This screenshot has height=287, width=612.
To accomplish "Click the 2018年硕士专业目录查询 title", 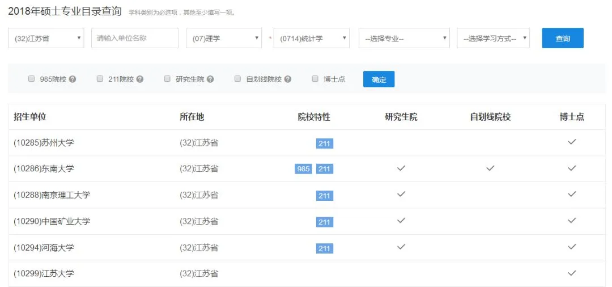I will pos(65,11).
